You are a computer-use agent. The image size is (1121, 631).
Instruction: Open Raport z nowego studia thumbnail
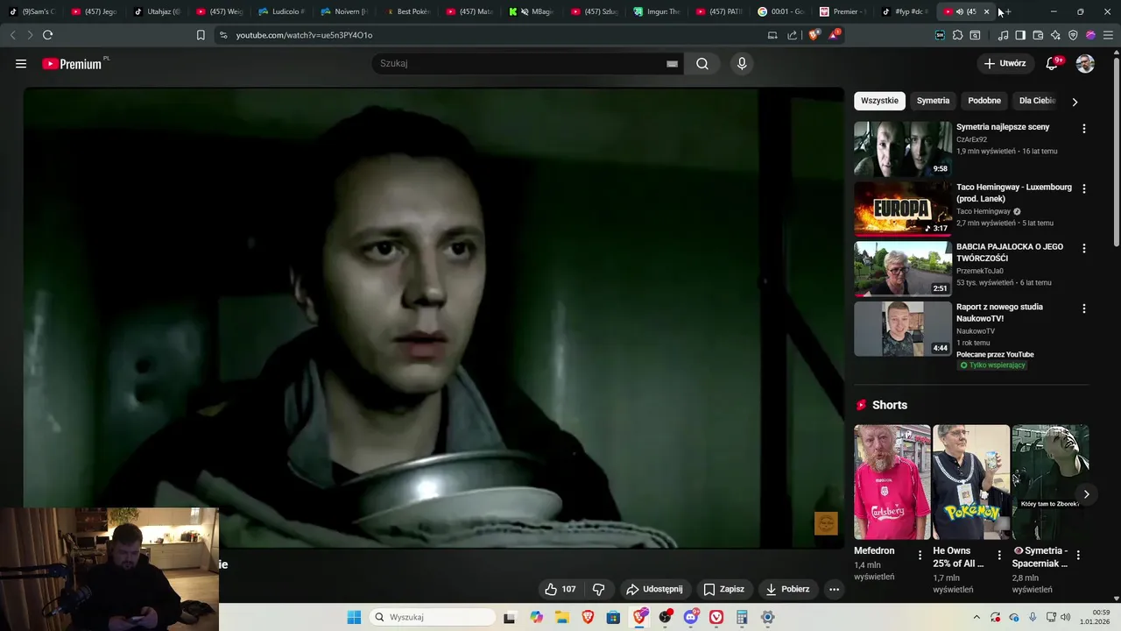tap(903, 329)
